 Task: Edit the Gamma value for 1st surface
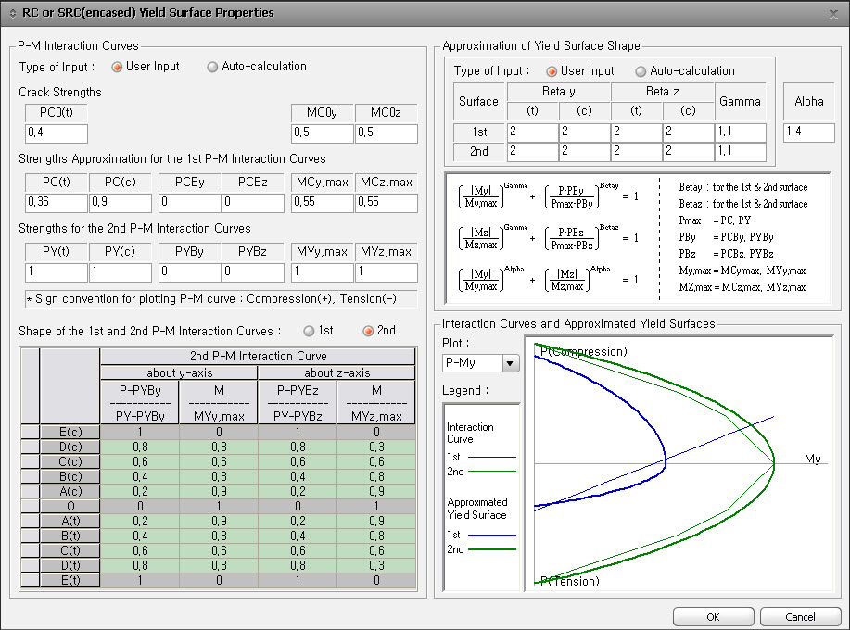(740, 132)
